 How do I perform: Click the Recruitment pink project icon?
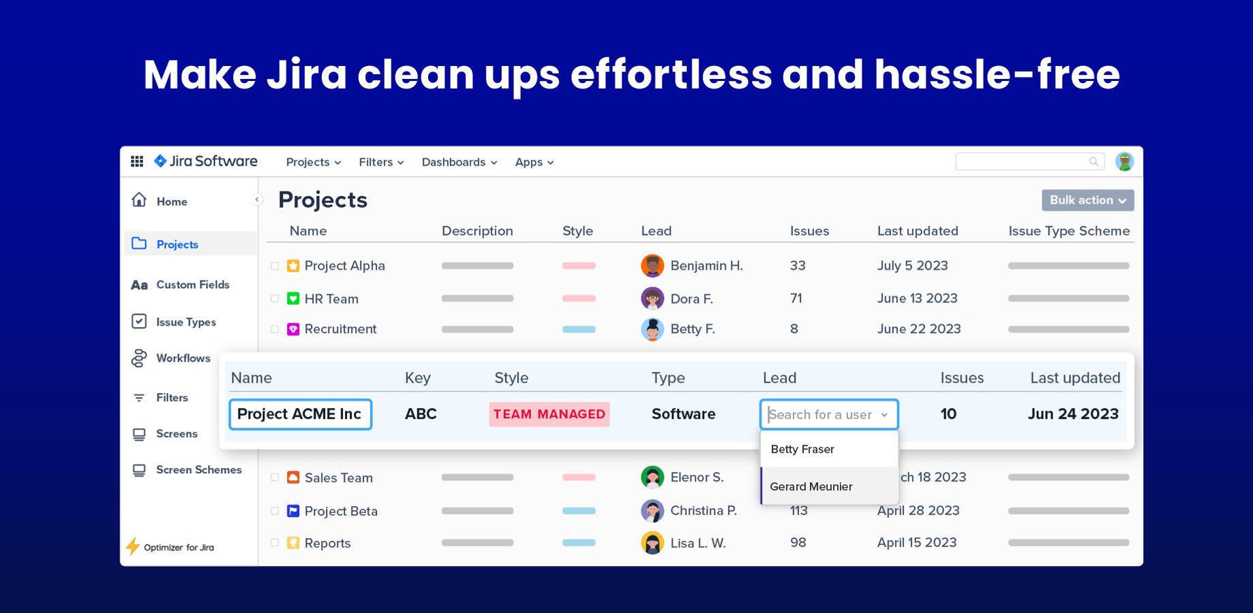click(x=293, y=329)
